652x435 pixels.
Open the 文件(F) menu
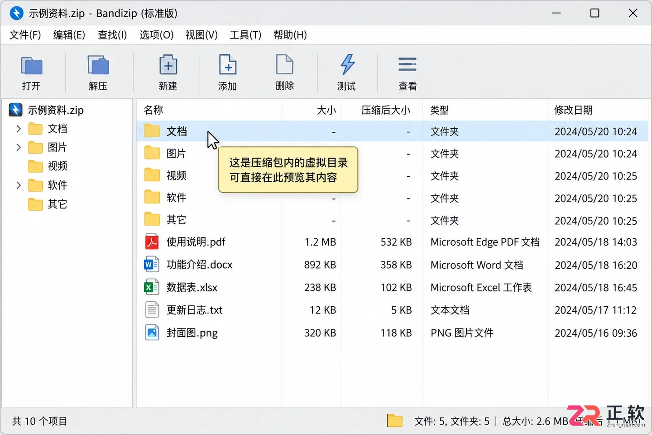[x=25, y=35]
